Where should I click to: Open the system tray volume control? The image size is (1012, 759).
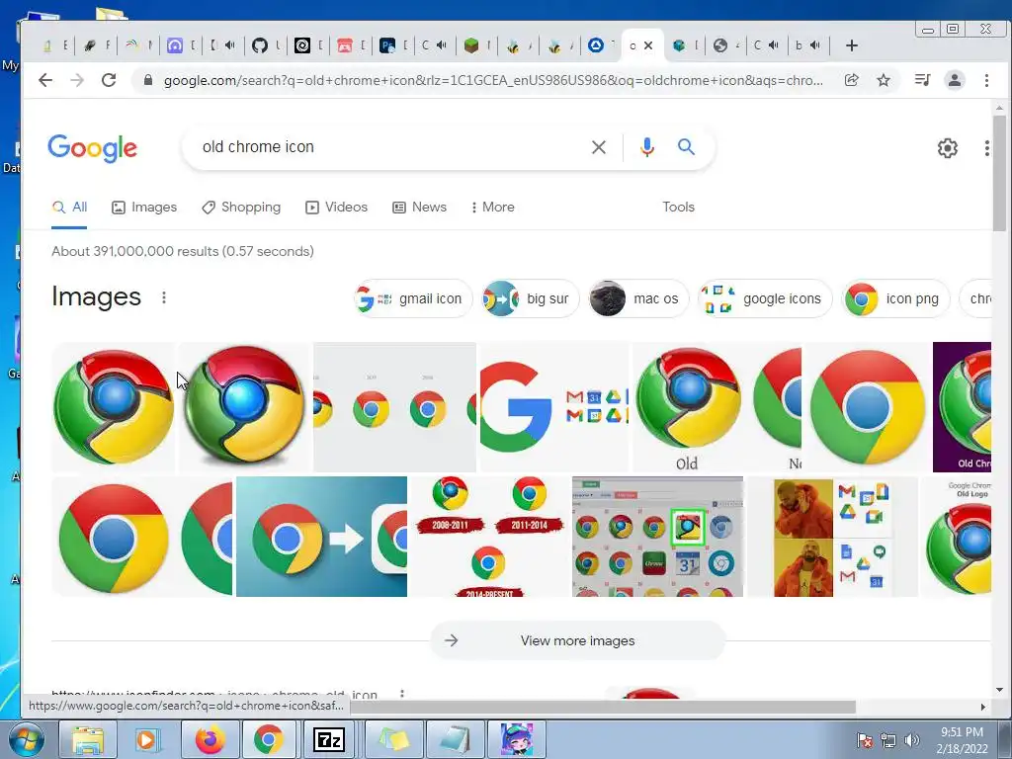click(911, 740)
